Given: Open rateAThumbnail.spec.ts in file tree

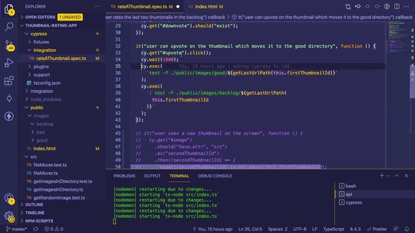Looking at the screenshot, I should pos(62,58).
